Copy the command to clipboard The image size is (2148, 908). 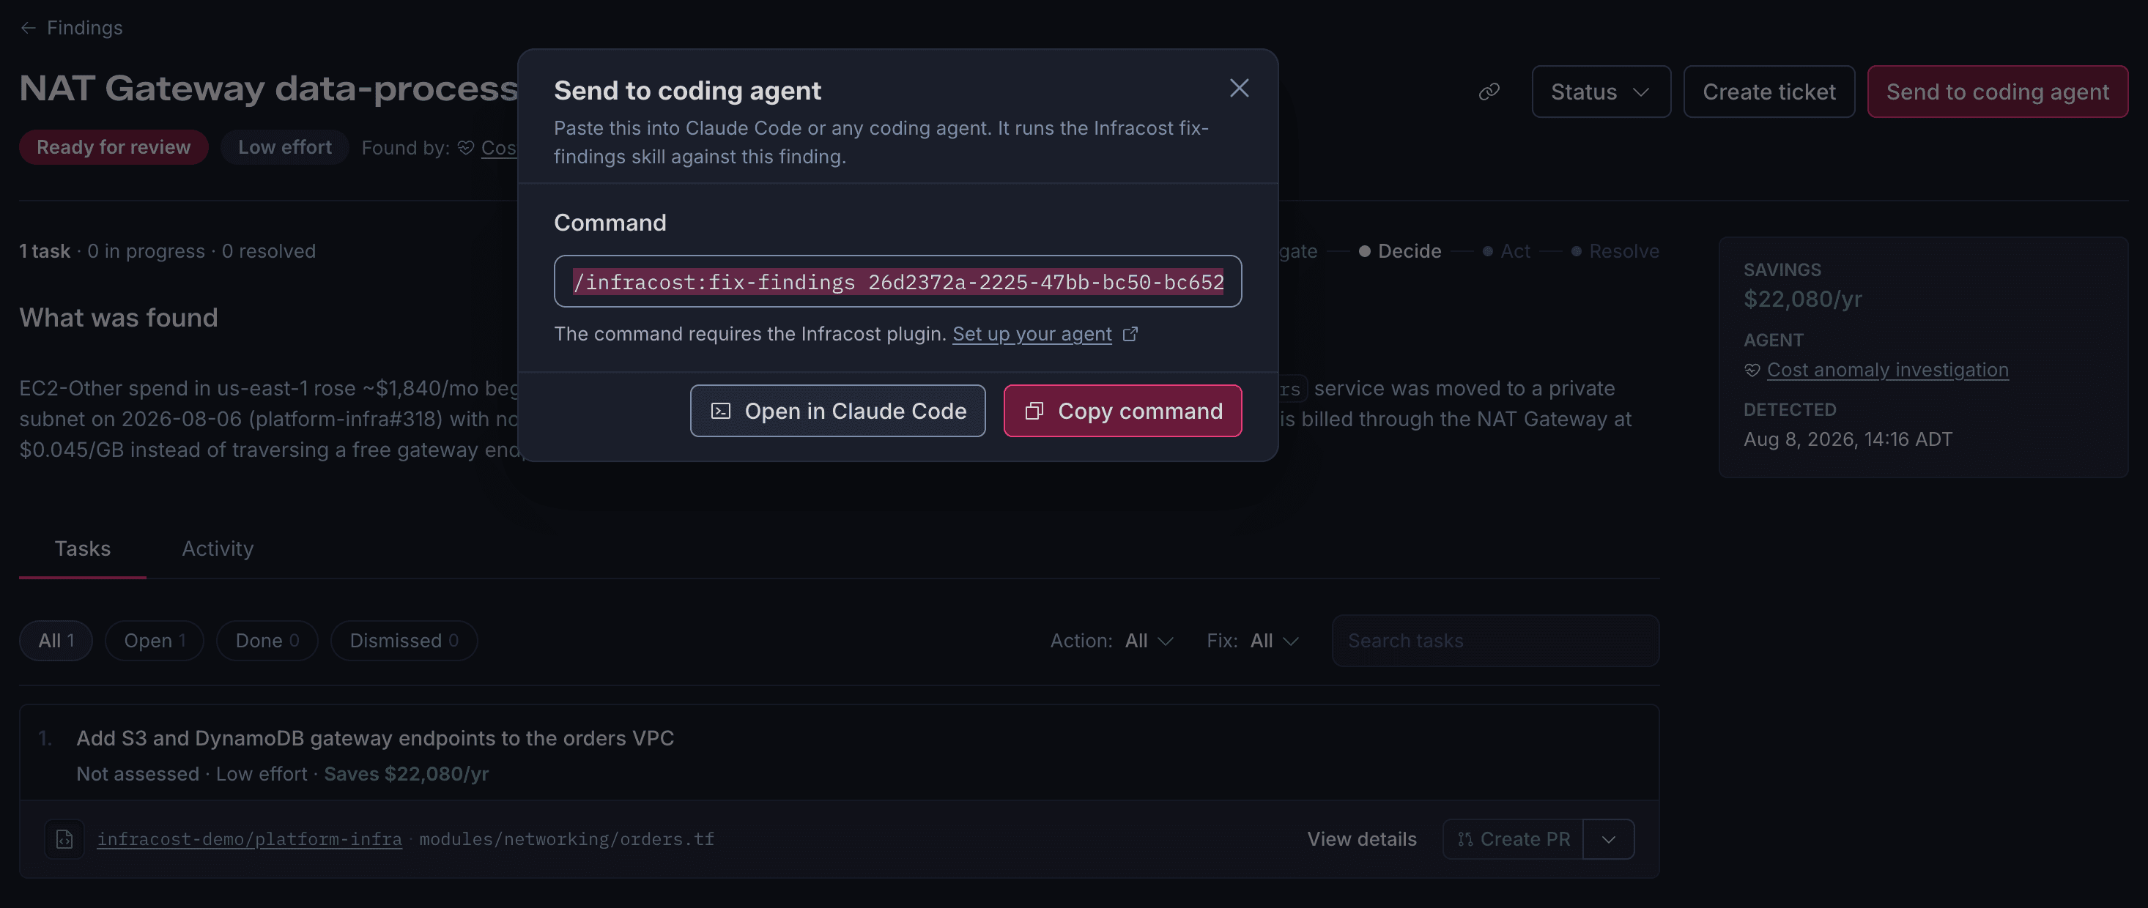[x=1122, y=410]
